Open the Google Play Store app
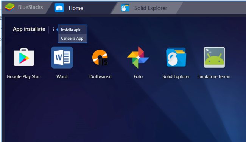The width and height of the screenshot is (246, 142). coord(24,57)
